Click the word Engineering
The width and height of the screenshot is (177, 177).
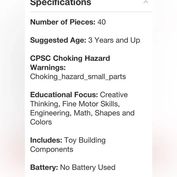(x=51, y=113)
